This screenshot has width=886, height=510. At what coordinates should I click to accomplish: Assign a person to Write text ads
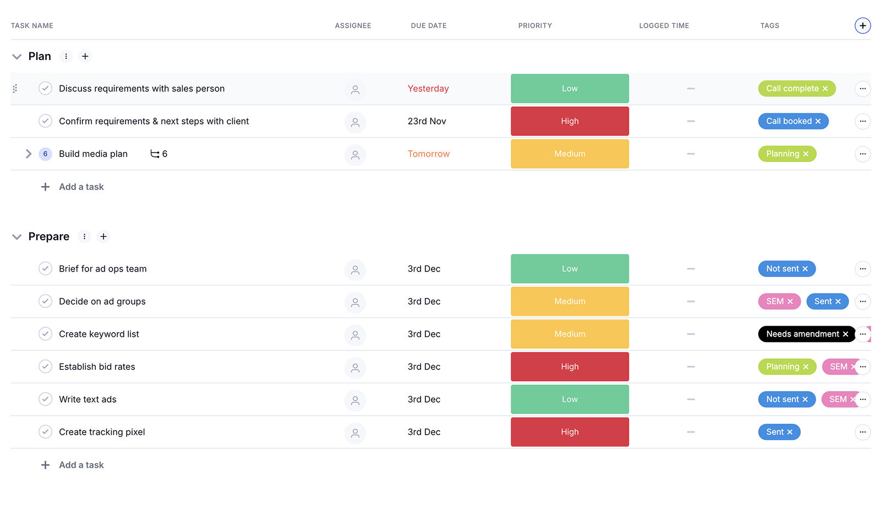pyautogui.click(x=355, y=400)
